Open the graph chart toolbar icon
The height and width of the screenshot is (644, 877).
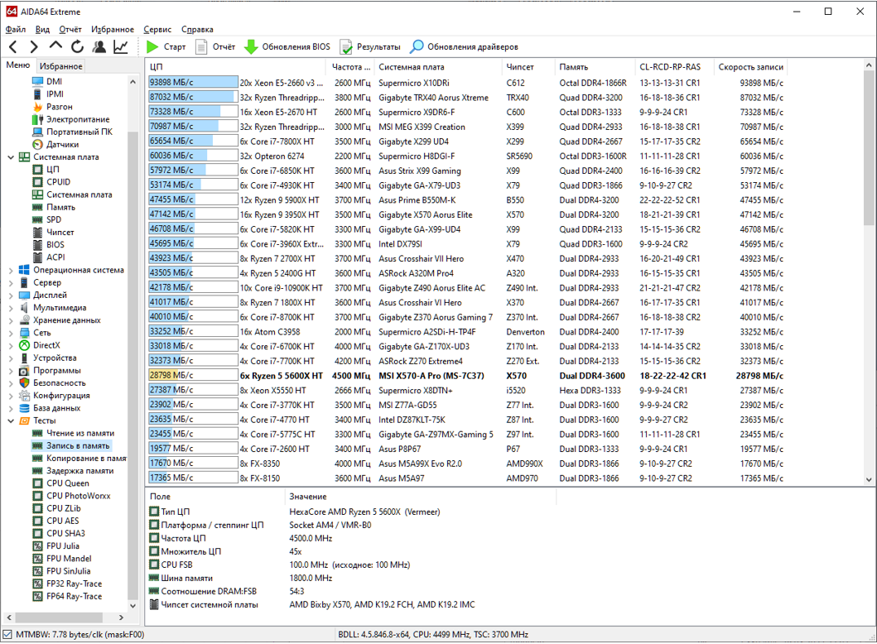tap(121, 47)
